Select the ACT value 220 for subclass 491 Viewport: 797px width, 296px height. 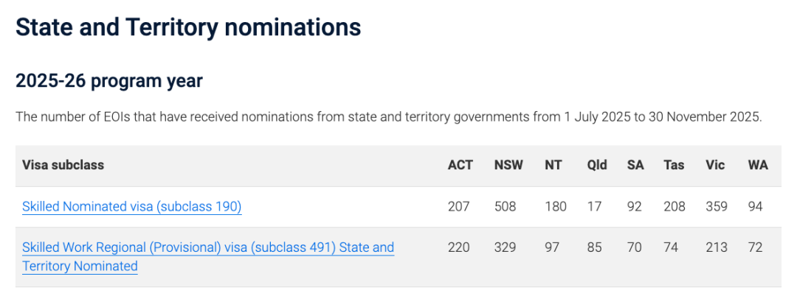[x=459, y=247]
